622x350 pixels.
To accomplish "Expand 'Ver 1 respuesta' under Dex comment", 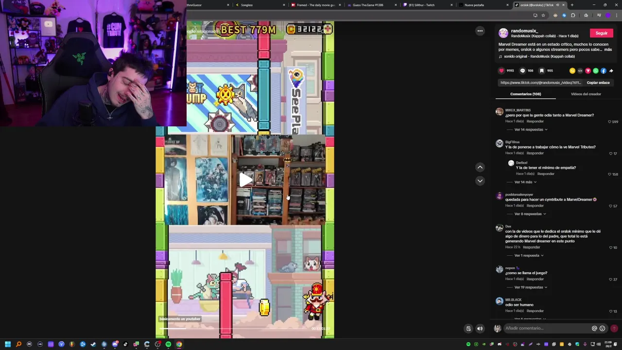I will [x=529, y=256].
